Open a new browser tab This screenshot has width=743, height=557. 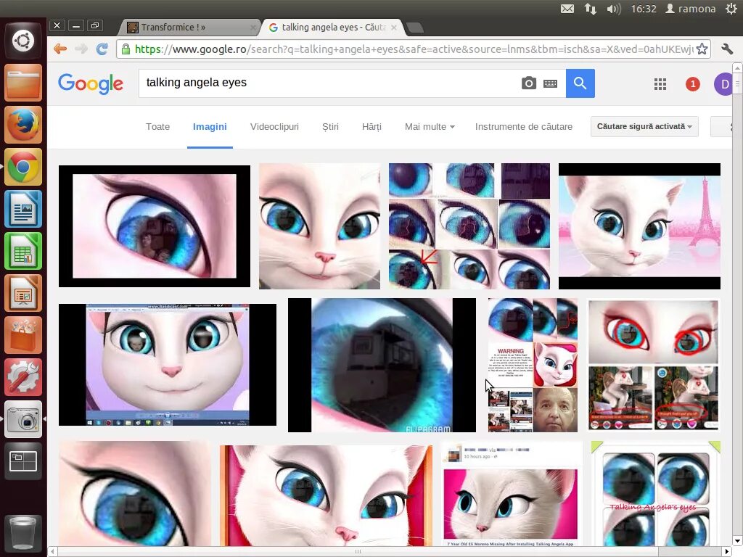click(x=415, y=28)
